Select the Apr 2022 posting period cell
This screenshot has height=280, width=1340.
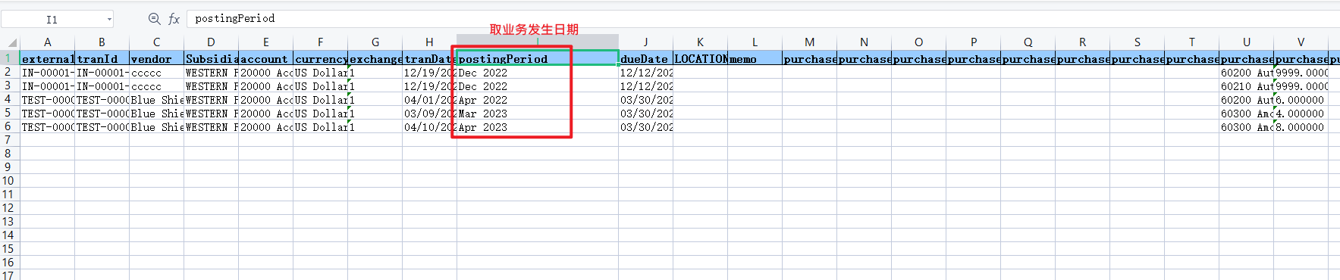pyautogui.click(x=537, y=100)
